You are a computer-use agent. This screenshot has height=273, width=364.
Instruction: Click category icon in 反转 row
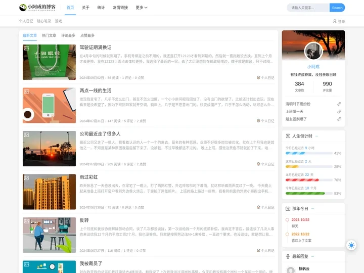(x=258, y=250)
